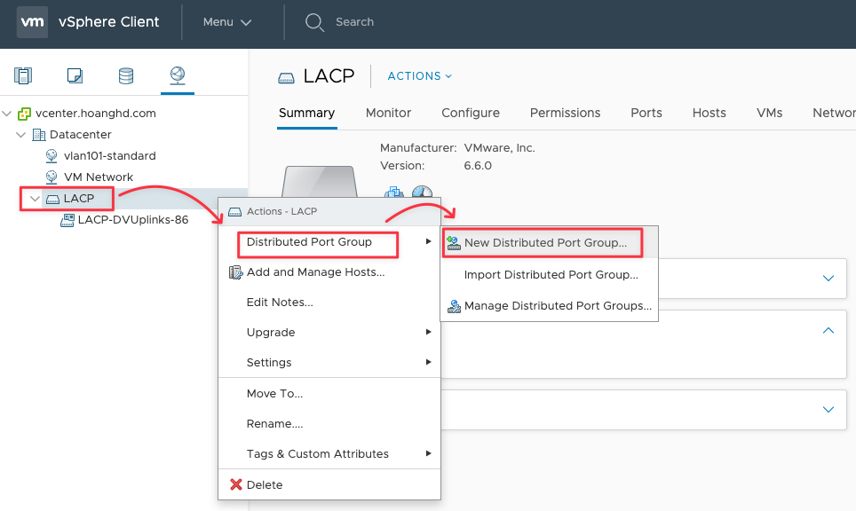
Task: Collapse the open summary panel chevron
Action: tap(828, 331)
